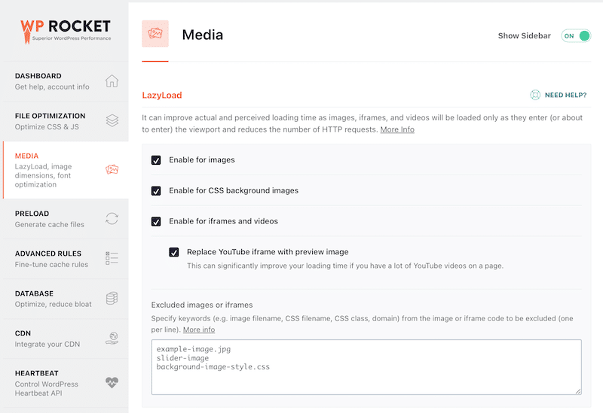The image size is (603, 413).
Task: Click the File Optimization layers icon
Action: [x=112, y=120]
